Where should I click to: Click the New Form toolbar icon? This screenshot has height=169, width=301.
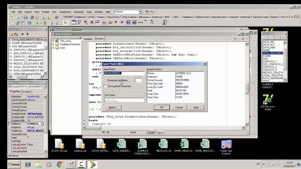point(29,23)
